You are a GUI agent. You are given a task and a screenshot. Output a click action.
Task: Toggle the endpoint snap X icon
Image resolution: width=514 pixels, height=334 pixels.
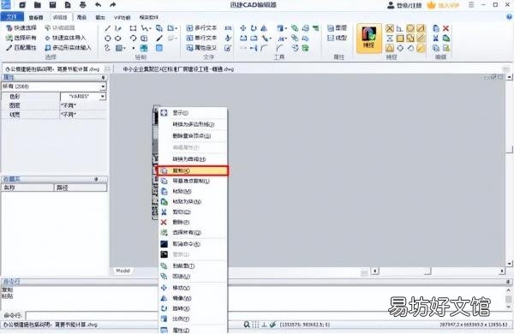[390, 28]
